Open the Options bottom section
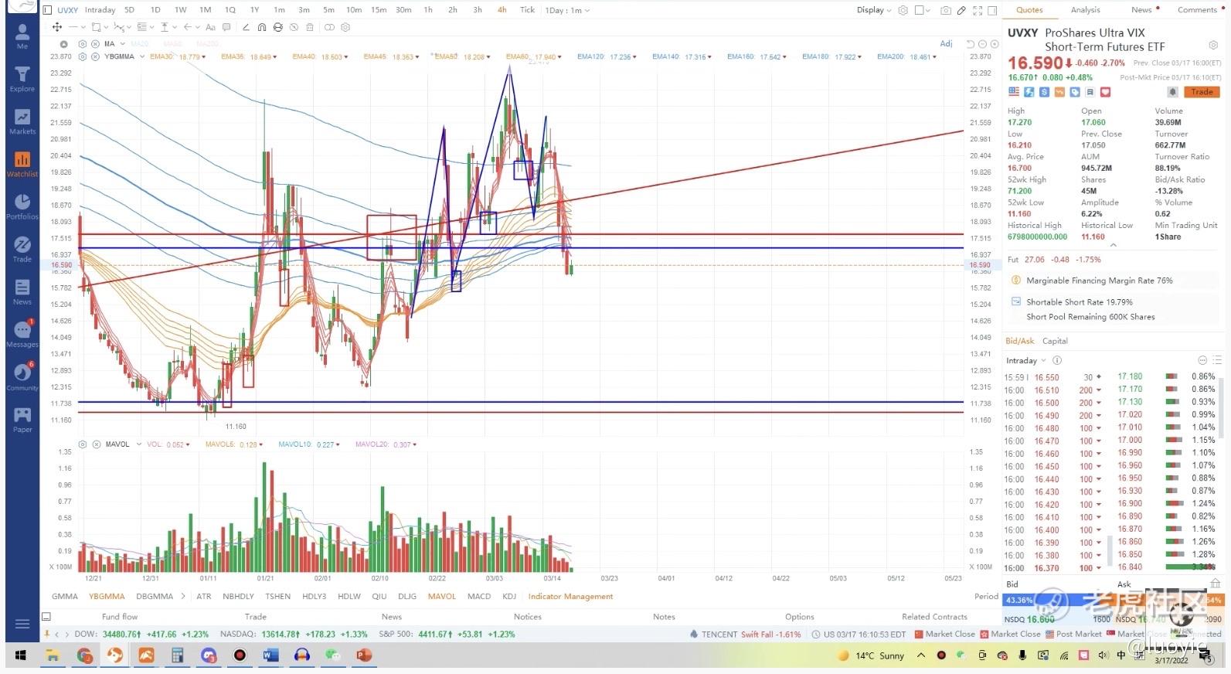1231x674 pixels. click(800, 617)
